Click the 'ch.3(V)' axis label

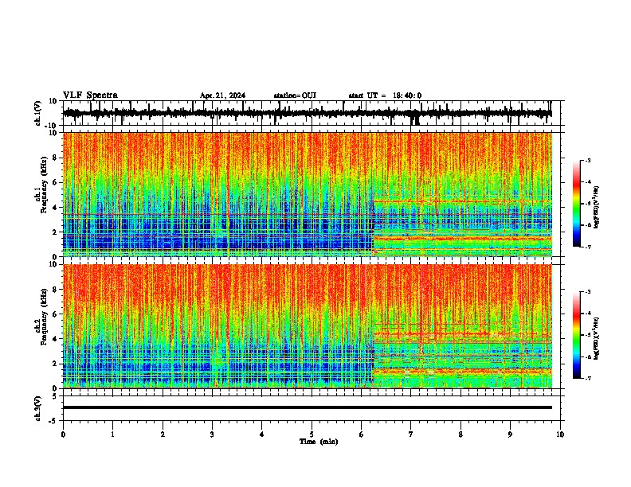click(x=38, y=408)
